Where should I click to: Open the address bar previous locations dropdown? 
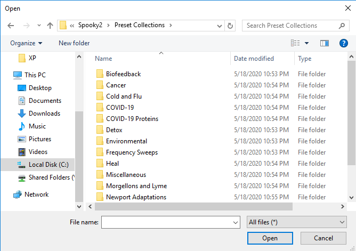pos(219,26)
